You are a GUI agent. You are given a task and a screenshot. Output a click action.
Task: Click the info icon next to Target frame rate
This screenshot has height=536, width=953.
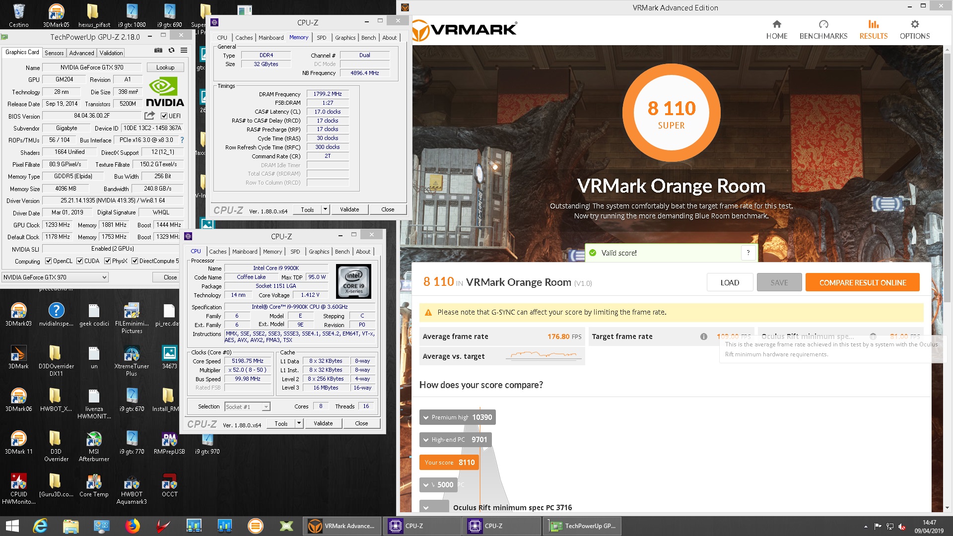pos(703,336)
